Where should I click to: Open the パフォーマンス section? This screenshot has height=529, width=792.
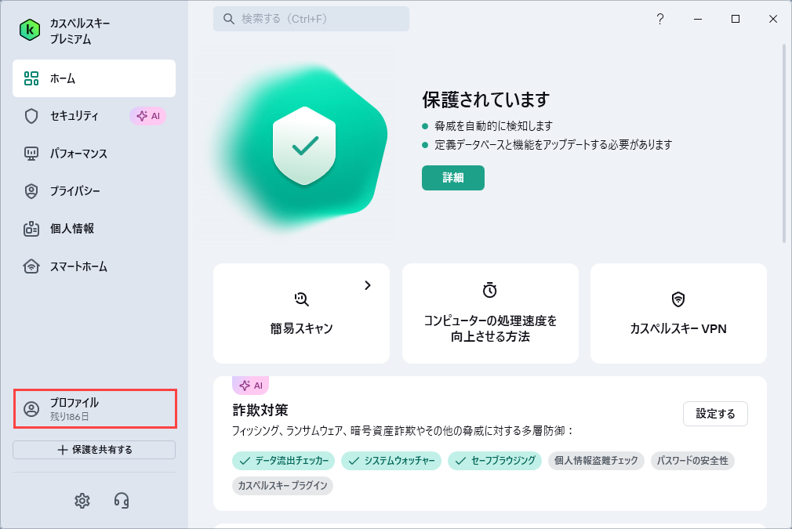click(x=94, y=154)
